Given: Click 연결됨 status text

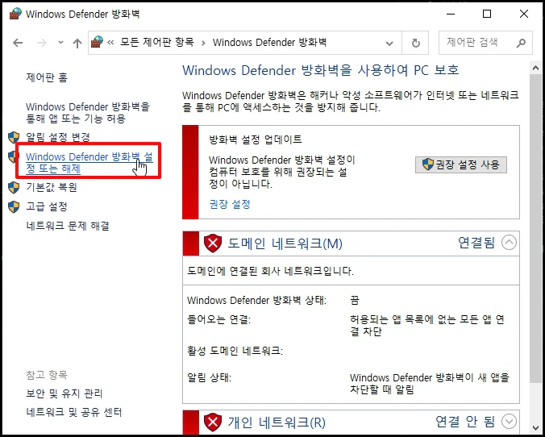Looking at the screenshot, I should pos(476,243).
